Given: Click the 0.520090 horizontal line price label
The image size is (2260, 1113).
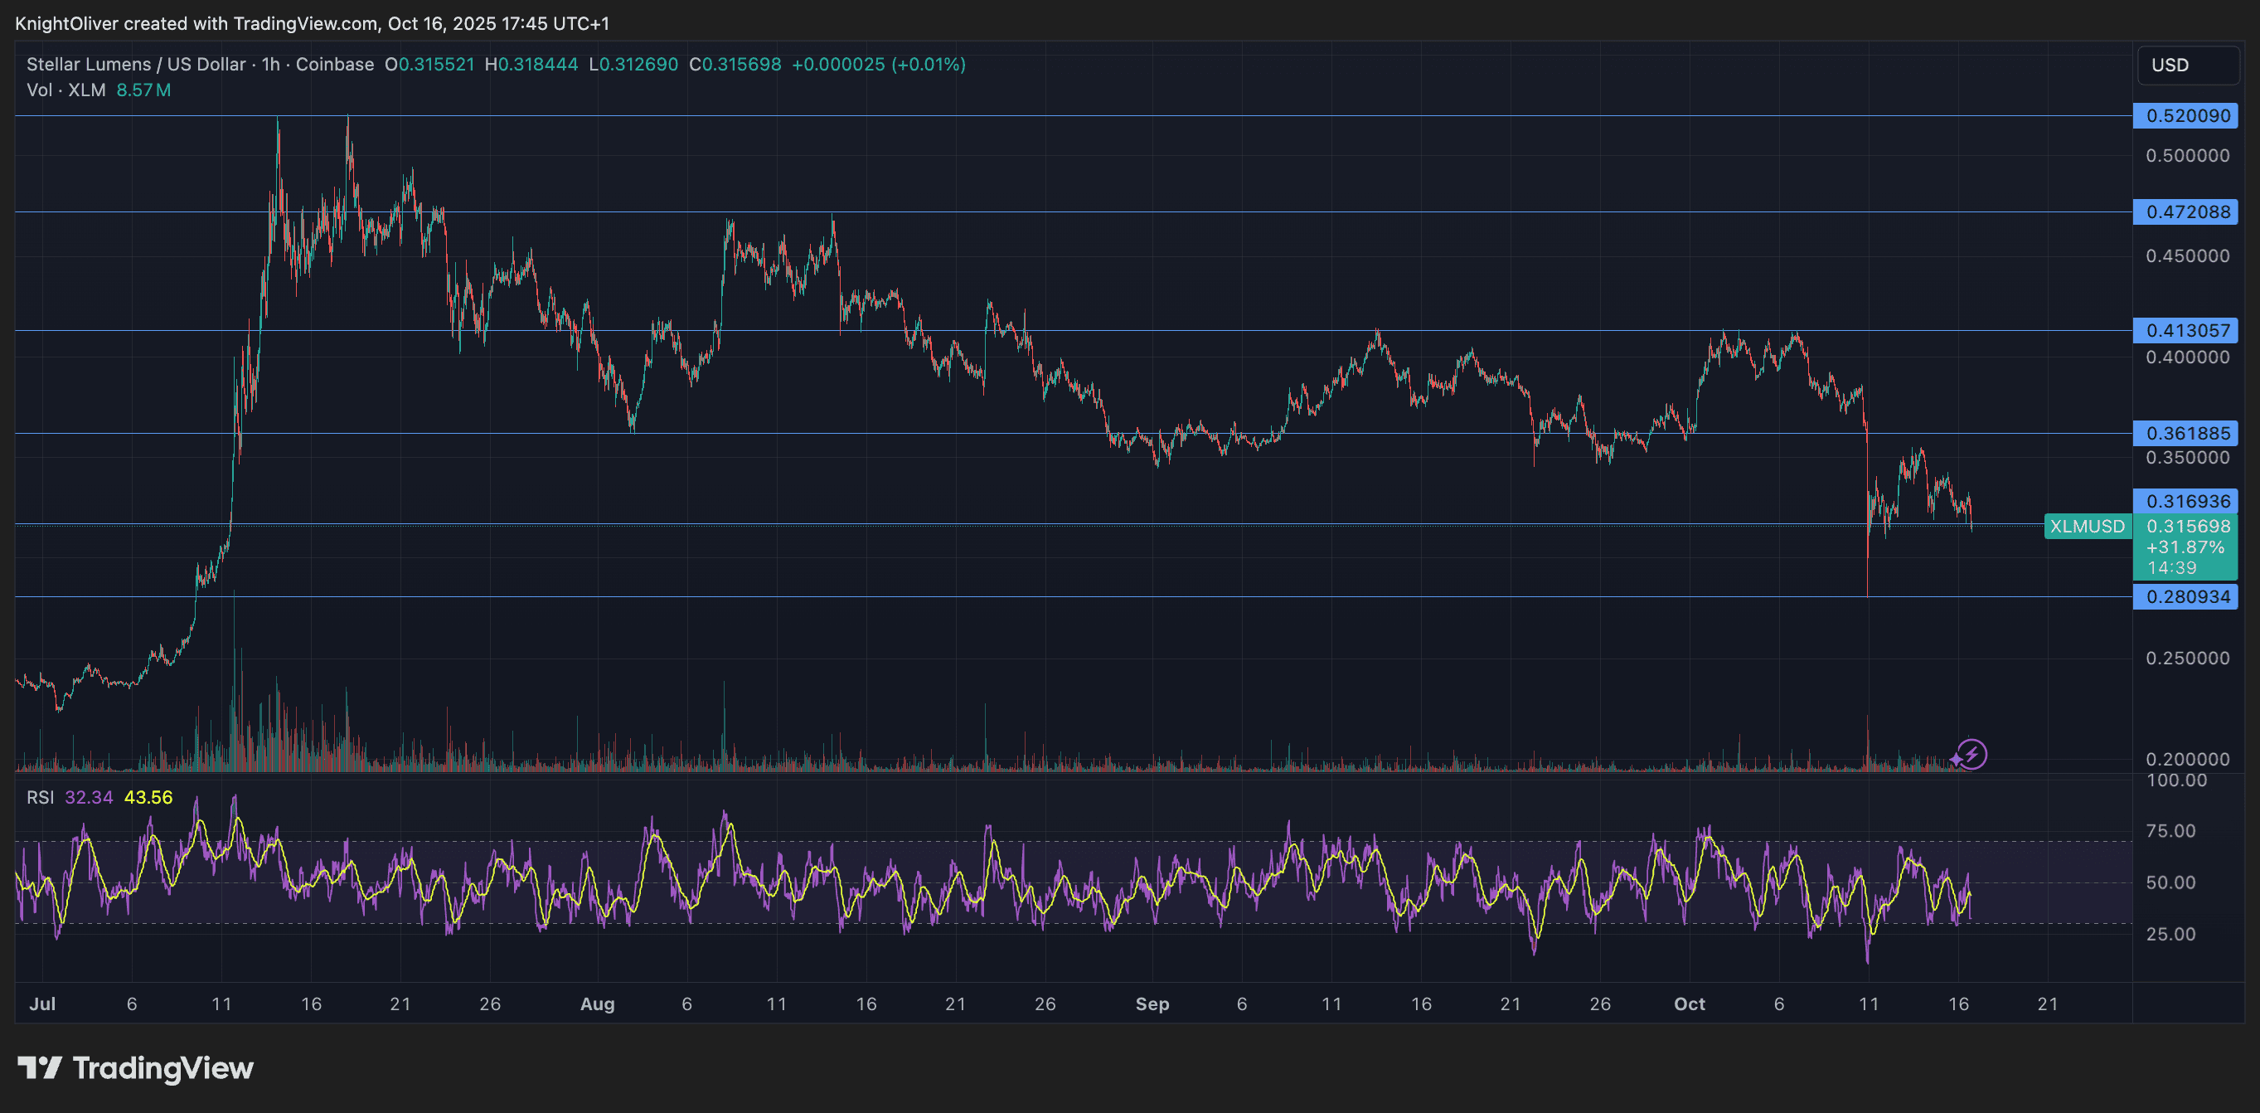Looking at the screenshot, I should (x=2185, y=116).
